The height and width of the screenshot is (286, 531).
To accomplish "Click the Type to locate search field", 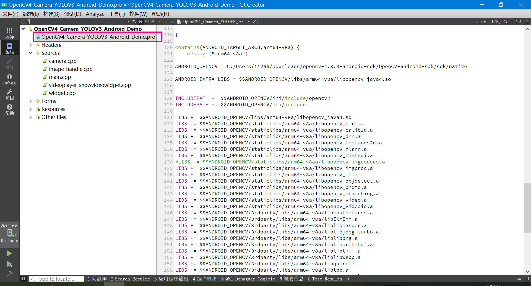I will [57, 279].
